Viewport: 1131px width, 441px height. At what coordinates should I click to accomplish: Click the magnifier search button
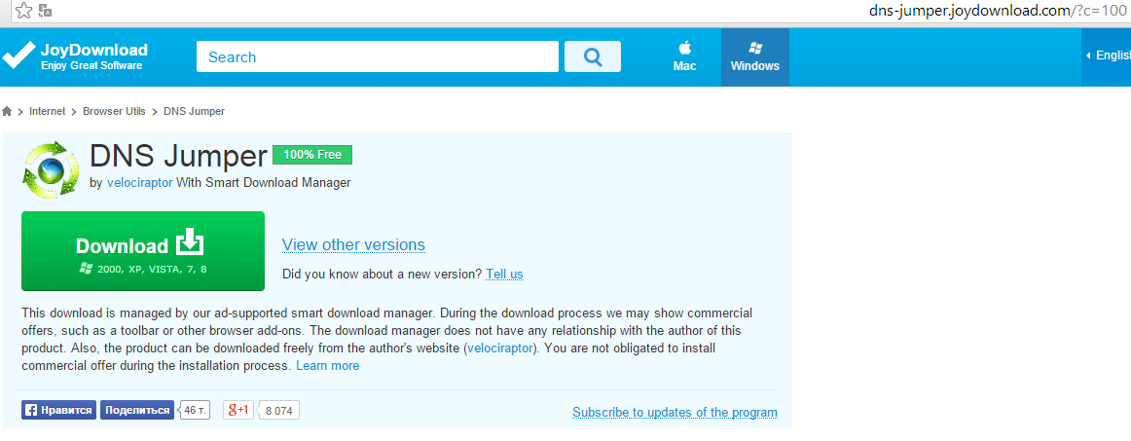coord(592,56)
